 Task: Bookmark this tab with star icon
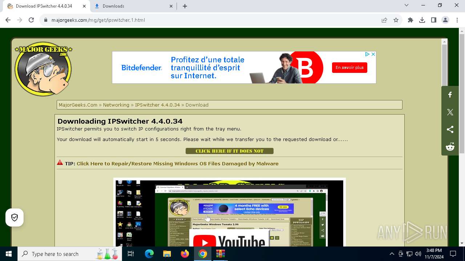tap(396, 20)
